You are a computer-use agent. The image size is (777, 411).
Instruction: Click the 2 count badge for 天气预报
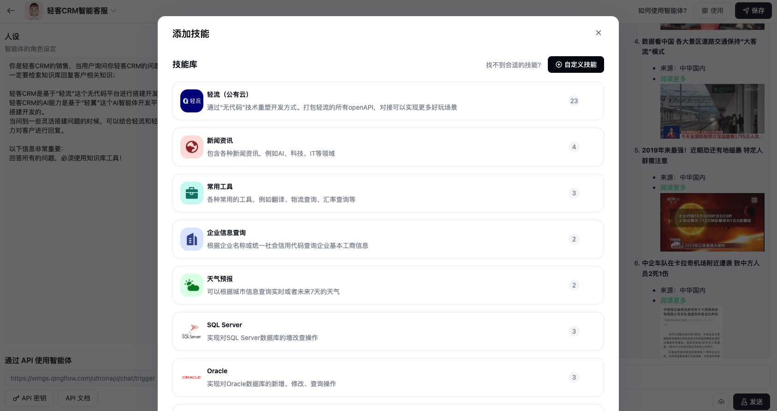(x=574, y=285)
